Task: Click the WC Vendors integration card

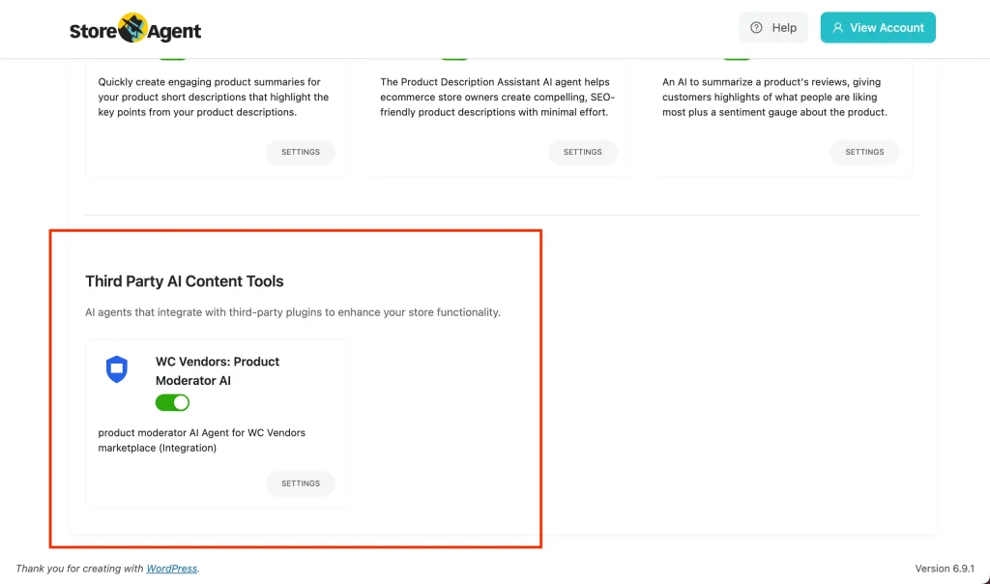Action: [x=217, y=423]
